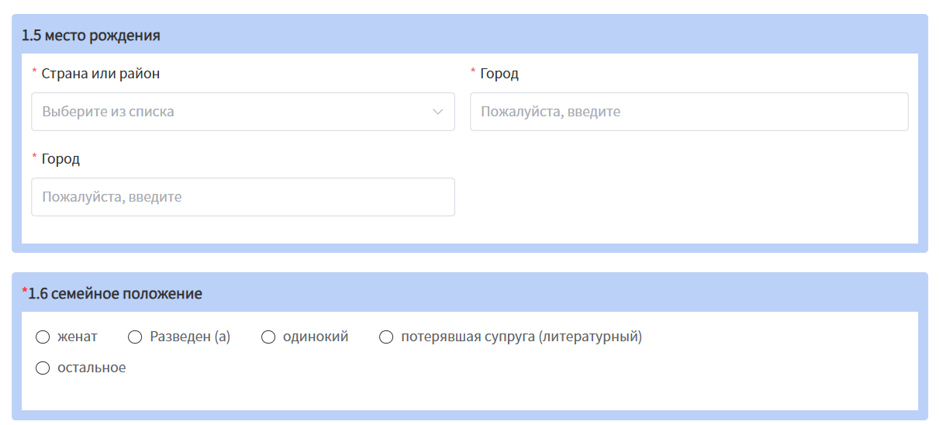Choose the 'одинокий' radio option
Screen dimensions: 939x425
[x=268, y=337]
